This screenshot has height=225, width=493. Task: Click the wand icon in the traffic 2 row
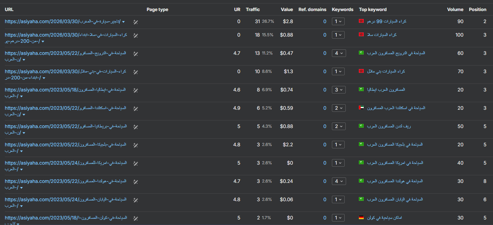coord(136,218)
